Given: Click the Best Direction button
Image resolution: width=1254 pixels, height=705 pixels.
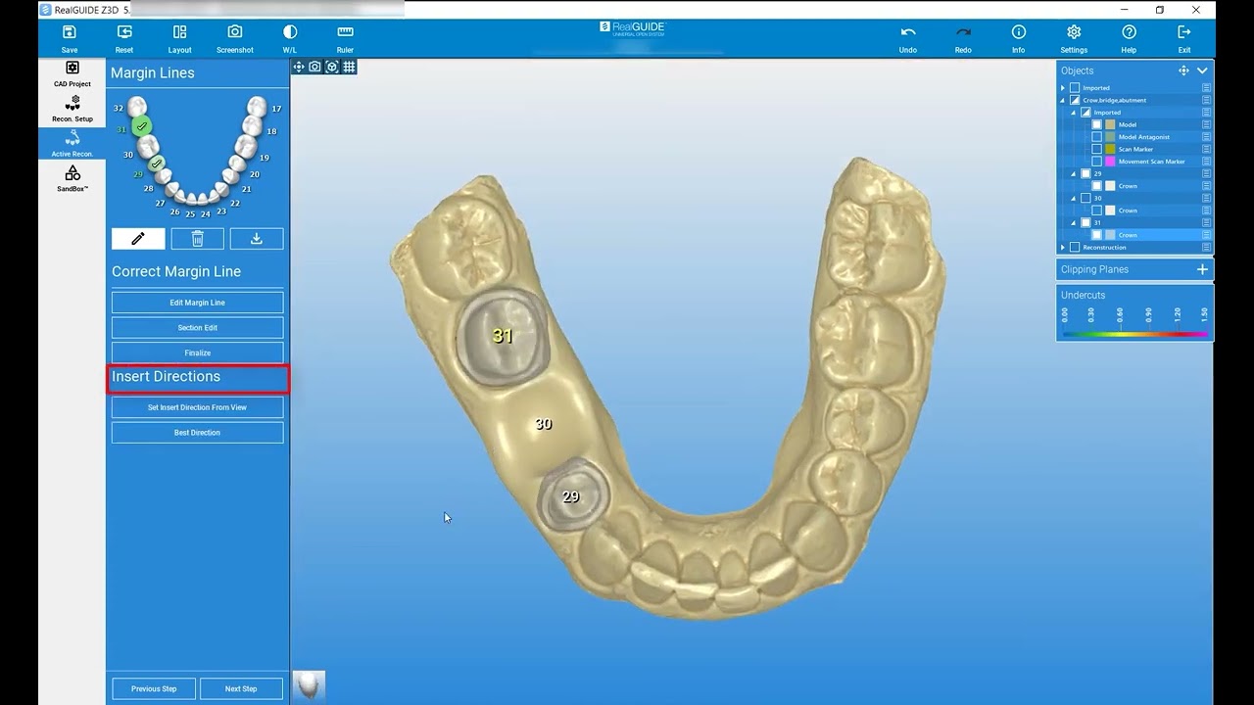Looking at the screenshot, I should [x=197, y=433].
